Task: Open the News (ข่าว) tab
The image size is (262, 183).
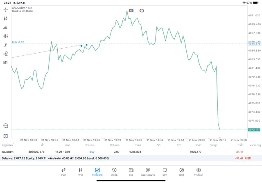Action: click(x=131, y=171)
